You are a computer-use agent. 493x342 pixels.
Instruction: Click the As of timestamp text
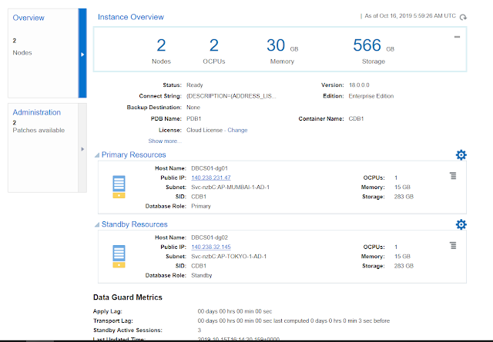[x=410, y=15]
